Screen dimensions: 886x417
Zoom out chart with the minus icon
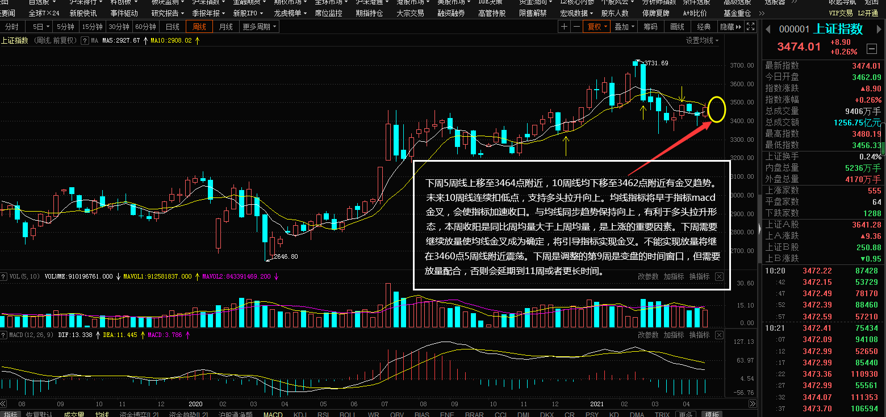click(576, 27)
